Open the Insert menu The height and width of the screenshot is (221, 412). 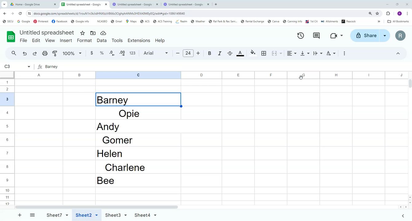coord(66,41)
